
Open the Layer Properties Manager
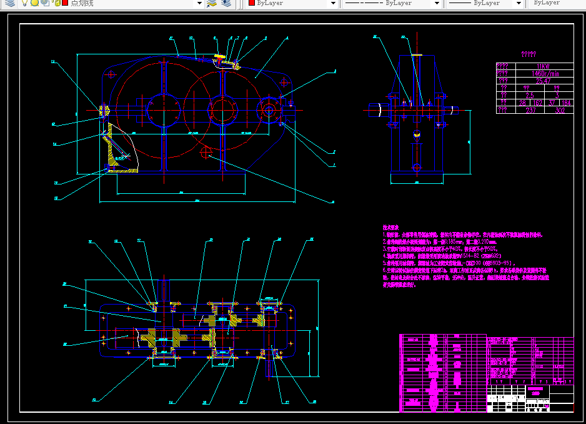pos(10,3)
